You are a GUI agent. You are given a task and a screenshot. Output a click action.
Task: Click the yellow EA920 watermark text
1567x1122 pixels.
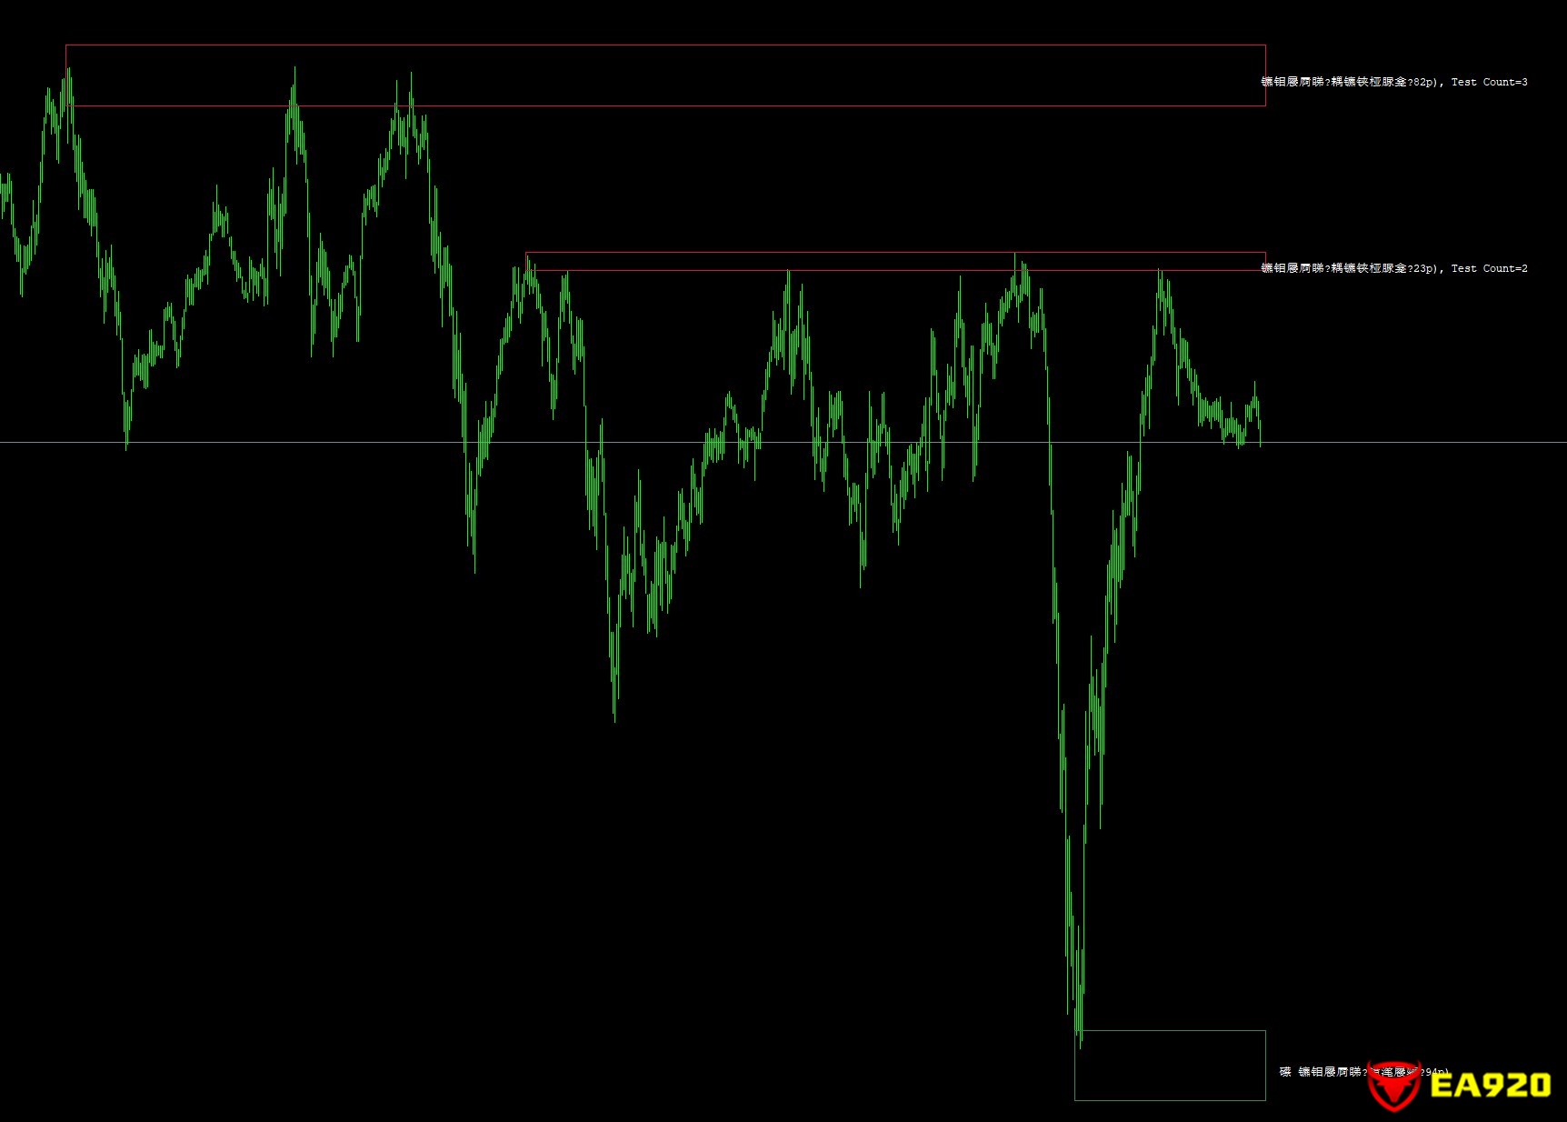point(1491,1085)
